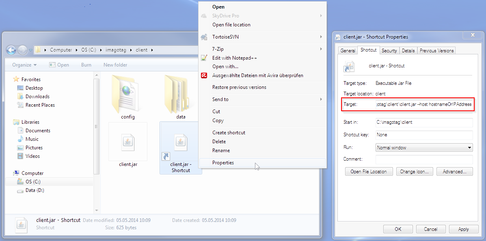486x241 pixels.
Task: Click the arrow after imagotag in address bar
Action: (131, 50)
